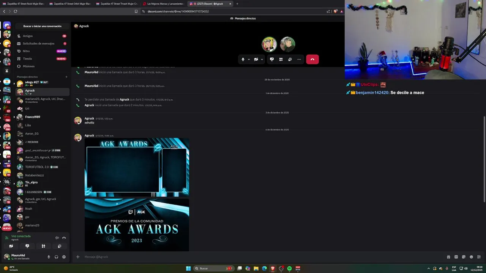The image size is (486, 273).
Task: Turn on camera in voice connected panel
Action: point(11,246)
